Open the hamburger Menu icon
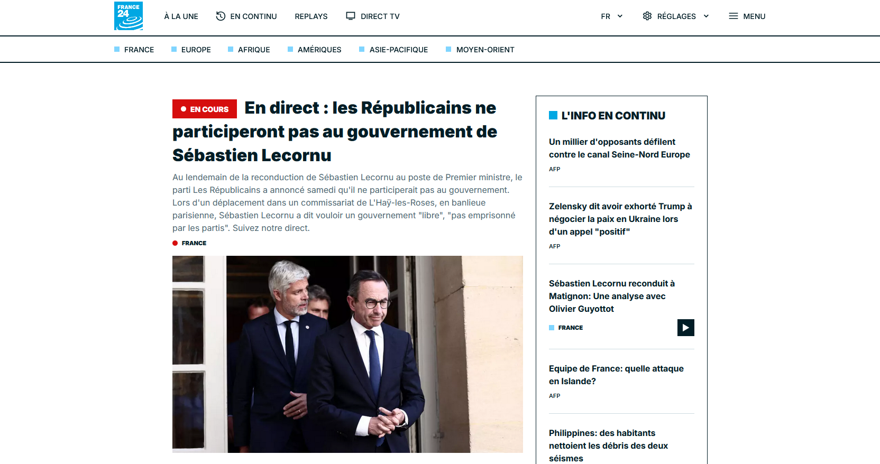The height and width of the screenshot is (464, 880). point(734,16)
